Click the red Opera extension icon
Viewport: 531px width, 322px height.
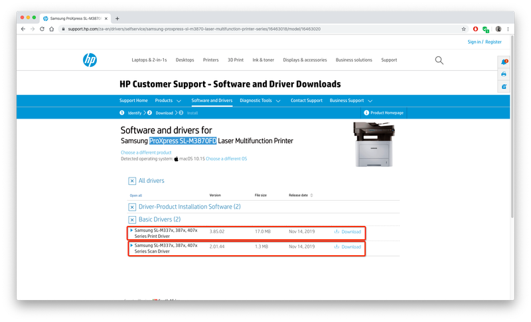pos(475,29)
